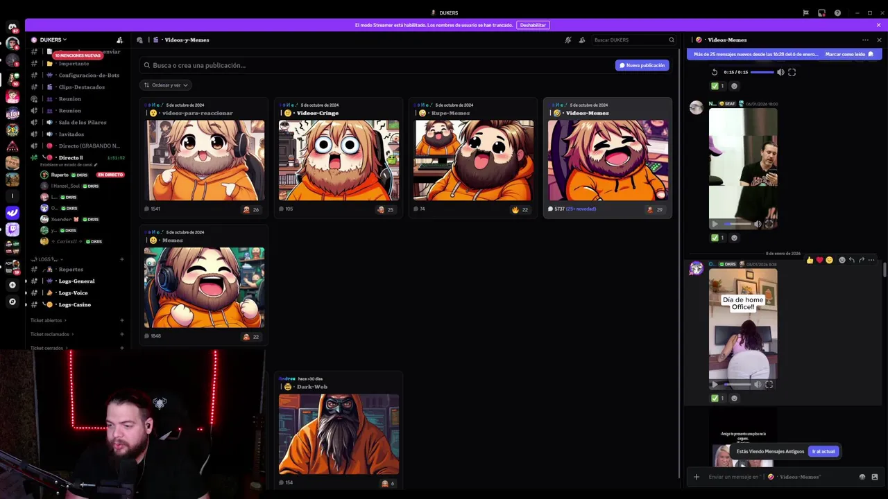
Task: Click the Ir al actual button
Action: [823, 451]
